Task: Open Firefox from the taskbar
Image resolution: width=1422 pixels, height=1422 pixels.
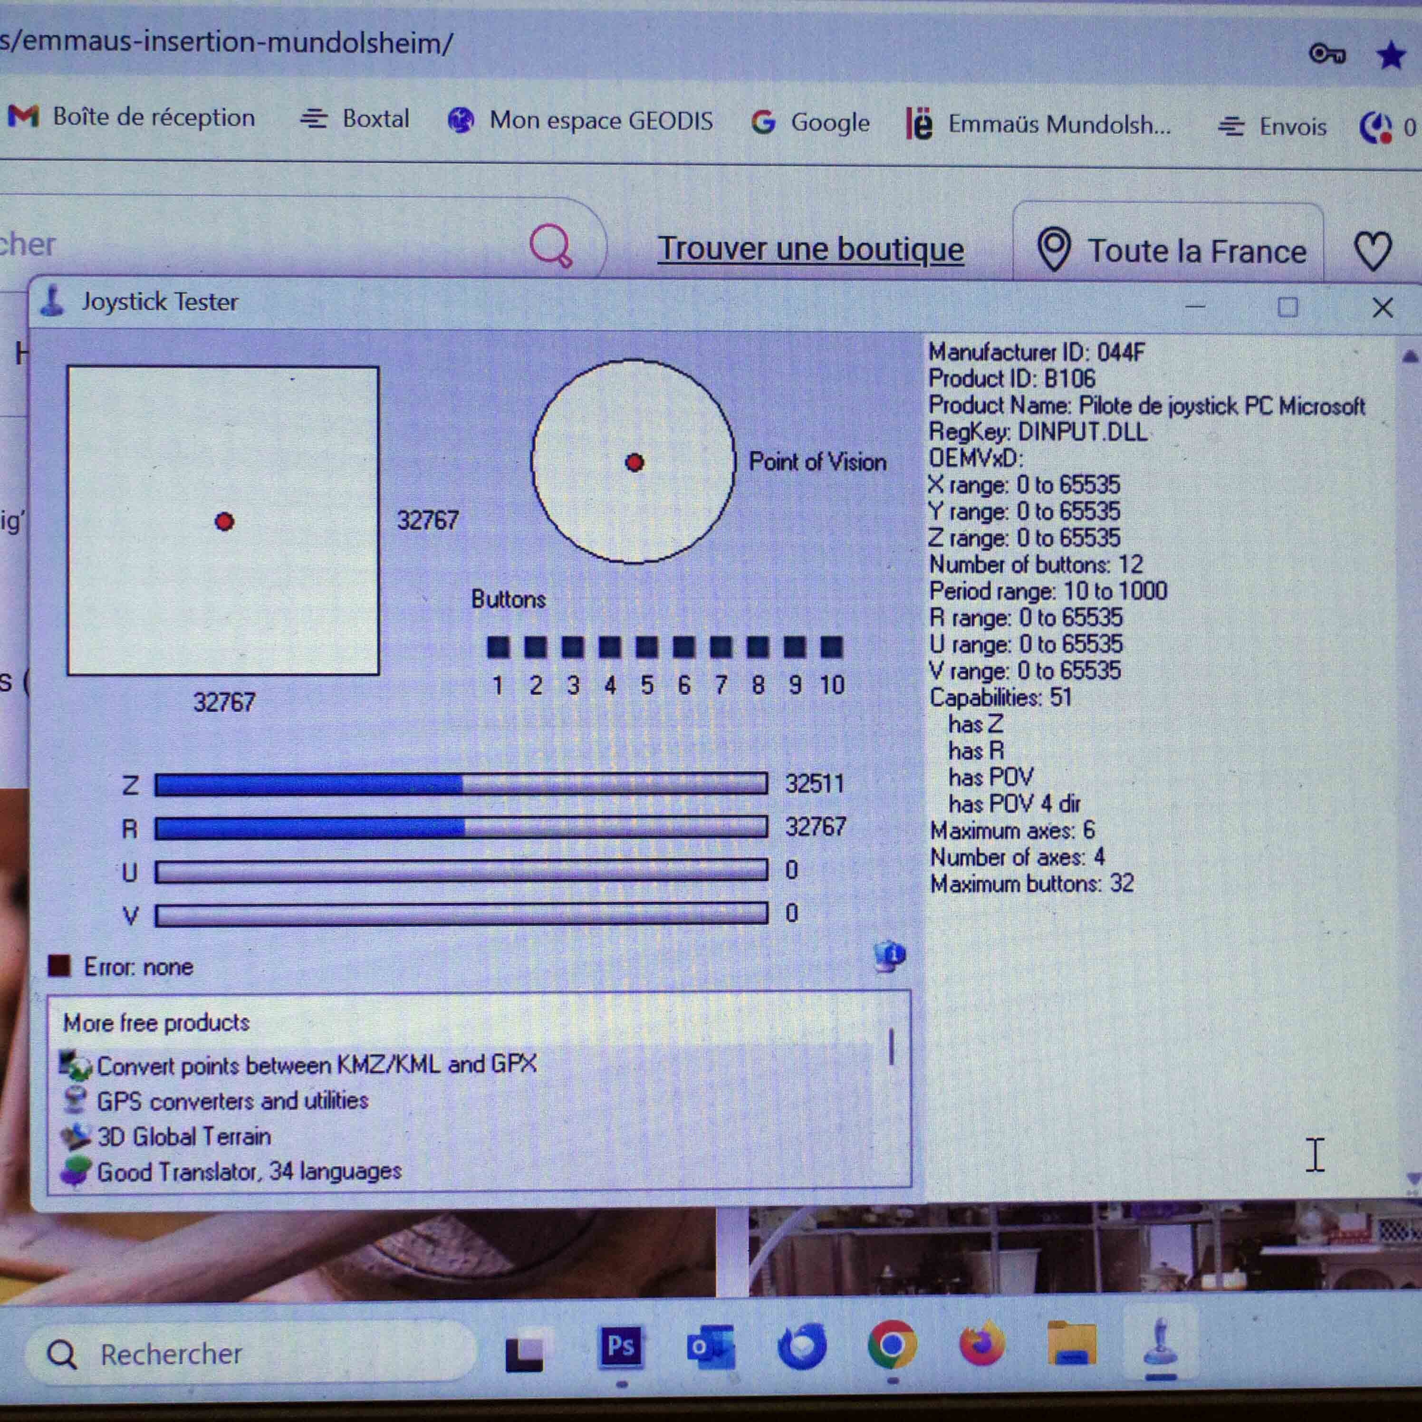Action: click(982, 1343)
